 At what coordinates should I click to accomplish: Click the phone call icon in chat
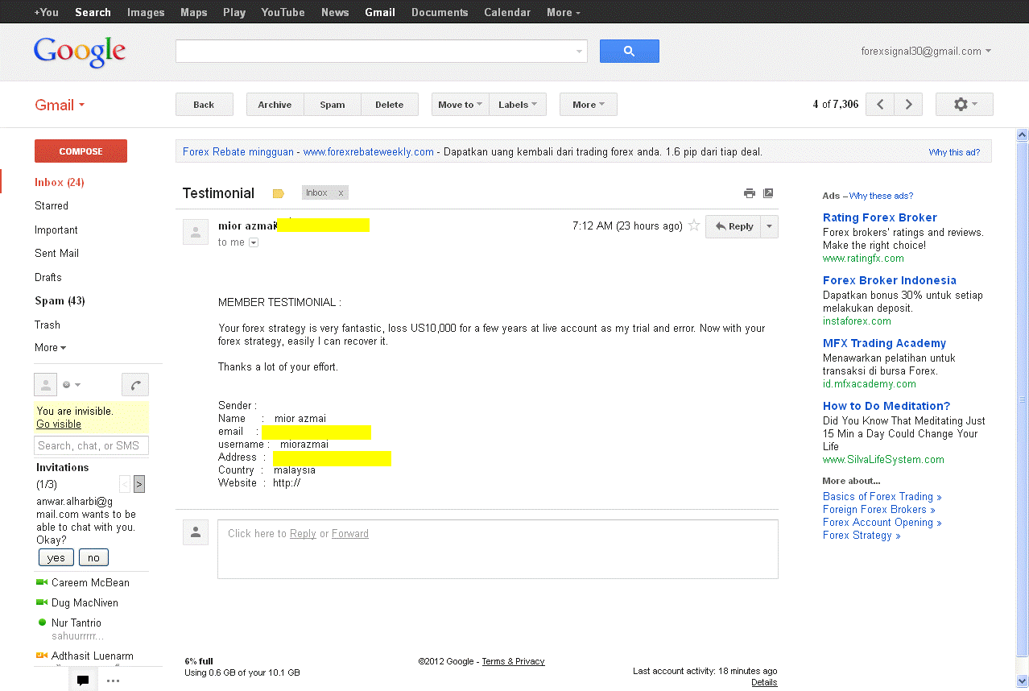click(135, 385)
